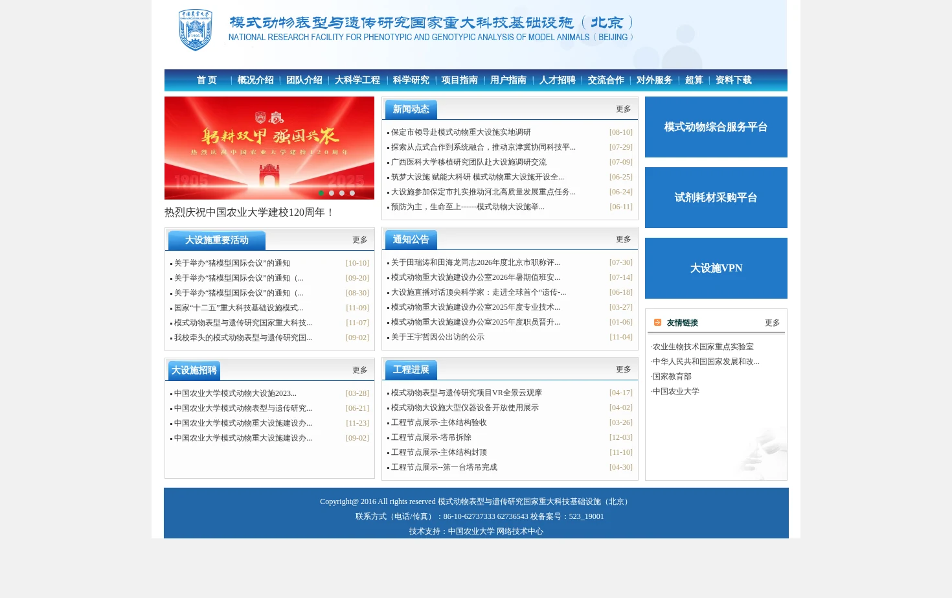Select the 交流合作 menu item
Viewport: 952px width, 598px height.
click(x=606, y=80)
